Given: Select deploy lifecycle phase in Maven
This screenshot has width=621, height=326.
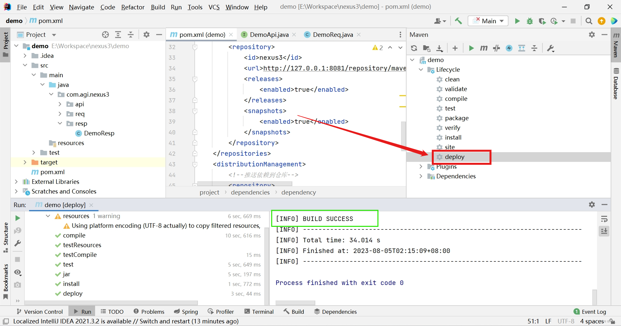Looking at the screenshot, I should click(x=454, y=157).
